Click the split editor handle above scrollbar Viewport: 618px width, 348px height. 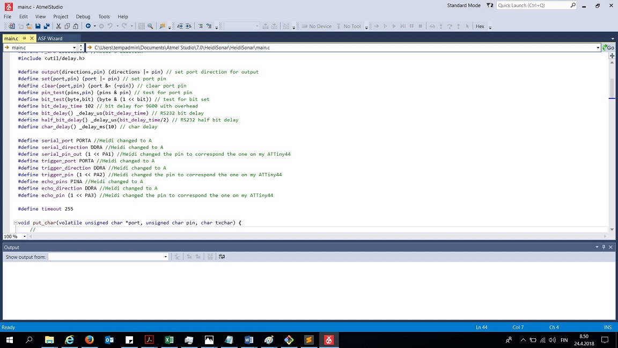[612, 56]
